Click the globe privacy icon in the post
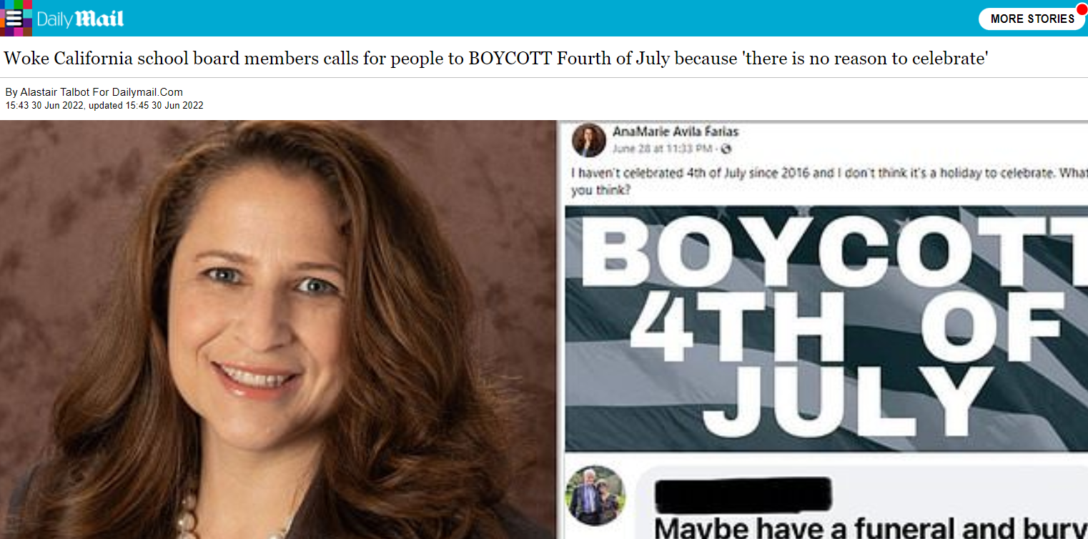Image resolution: width=1088 pixels, height=539 pixels. point(726,149)
